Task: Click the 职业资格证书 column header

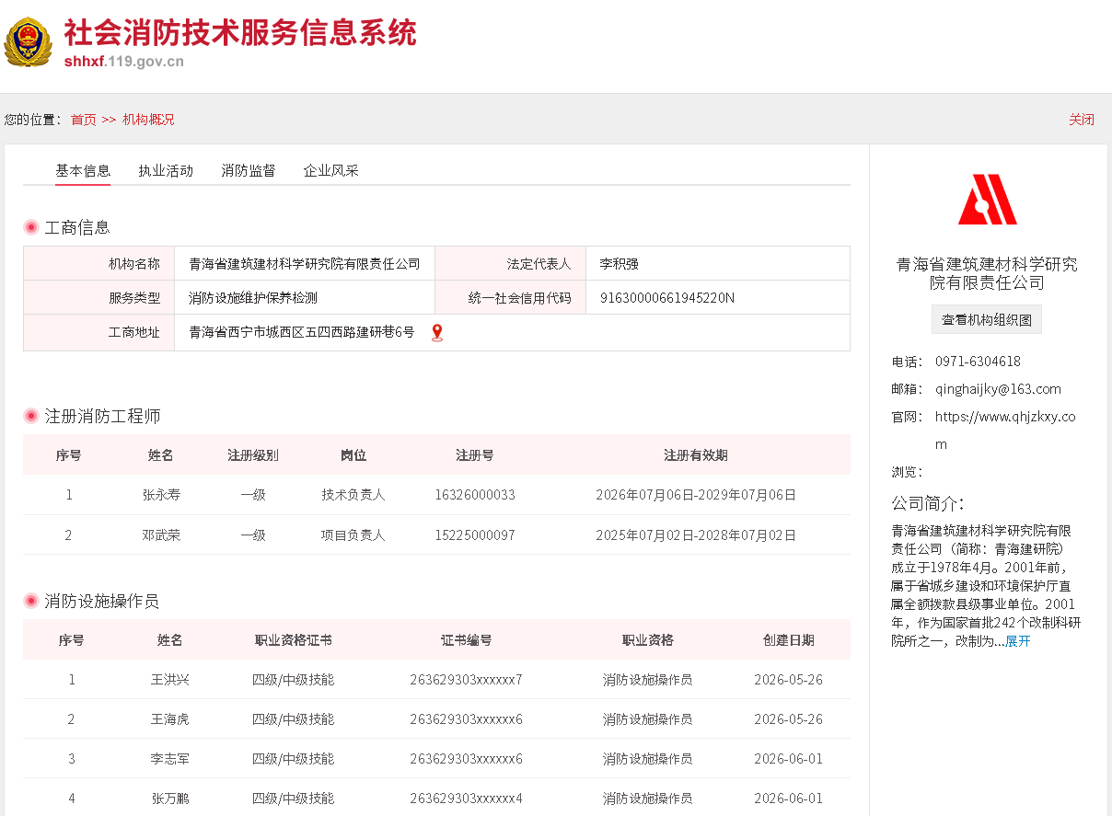Action: click(x=294, y=640)
